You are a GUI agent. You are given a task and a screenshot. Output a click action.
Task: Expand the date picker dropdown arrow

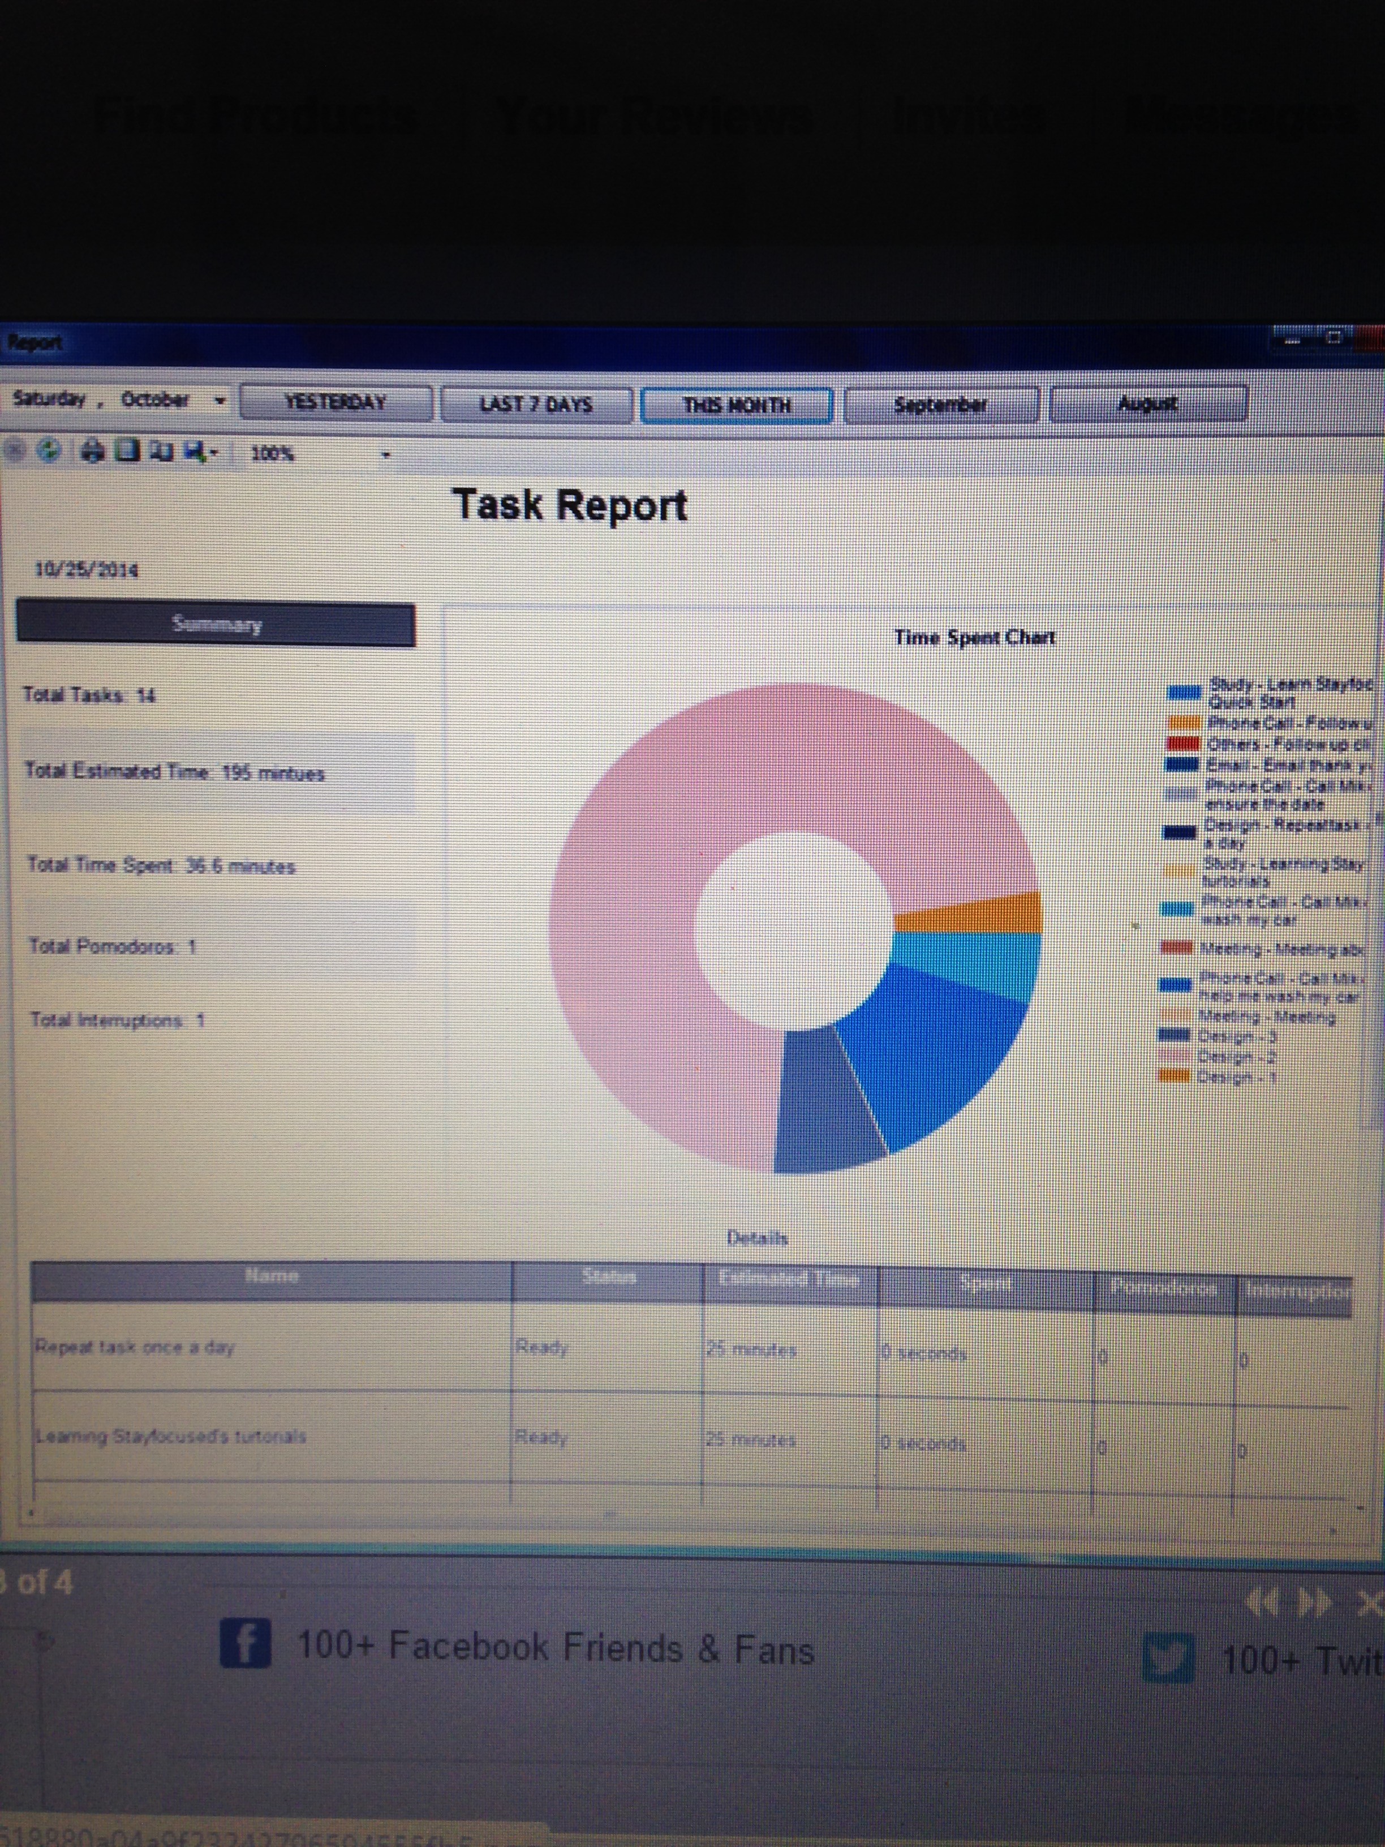(x=221, y=401)
